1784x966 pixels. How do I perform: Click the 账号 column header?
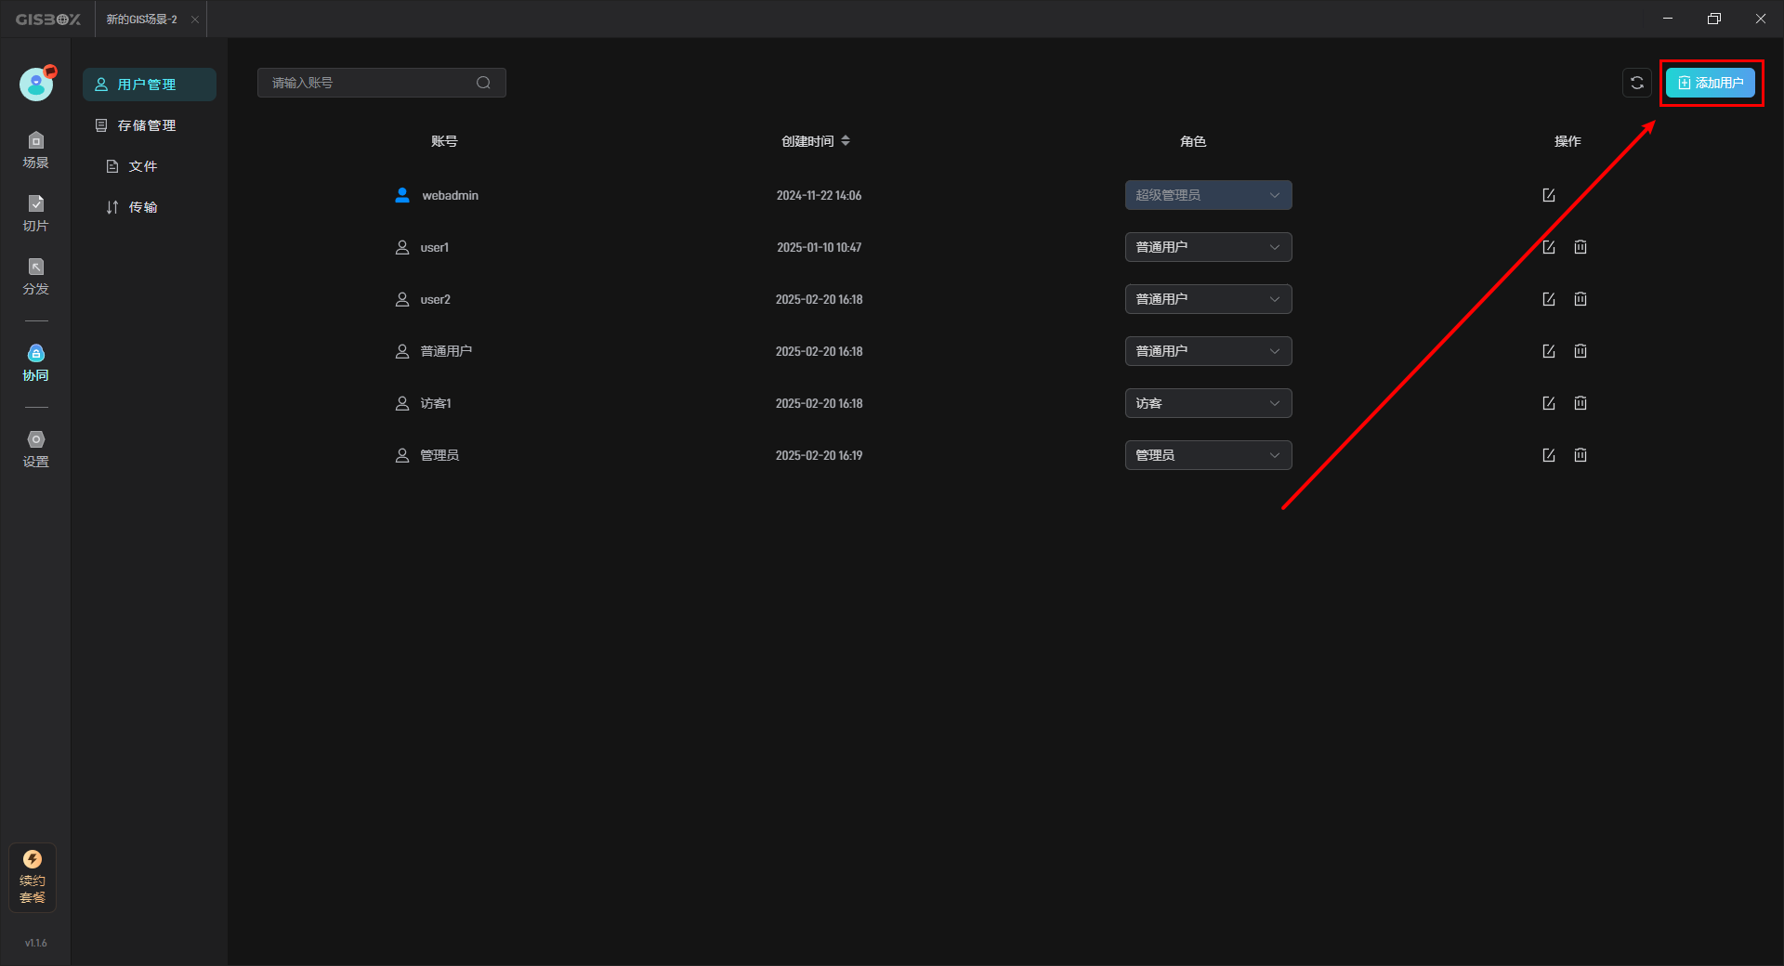pyautogui.click(x=444, y=141)
